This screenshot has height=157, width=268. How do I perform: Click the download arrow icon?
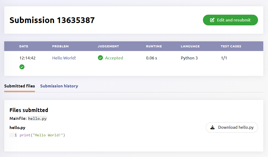212,127
